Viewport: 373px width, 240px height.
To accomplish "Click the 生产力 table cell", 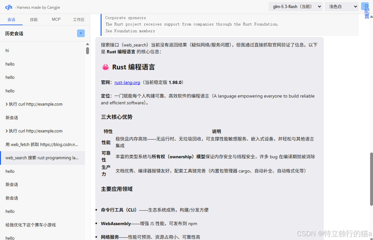I will click(106, 171).
